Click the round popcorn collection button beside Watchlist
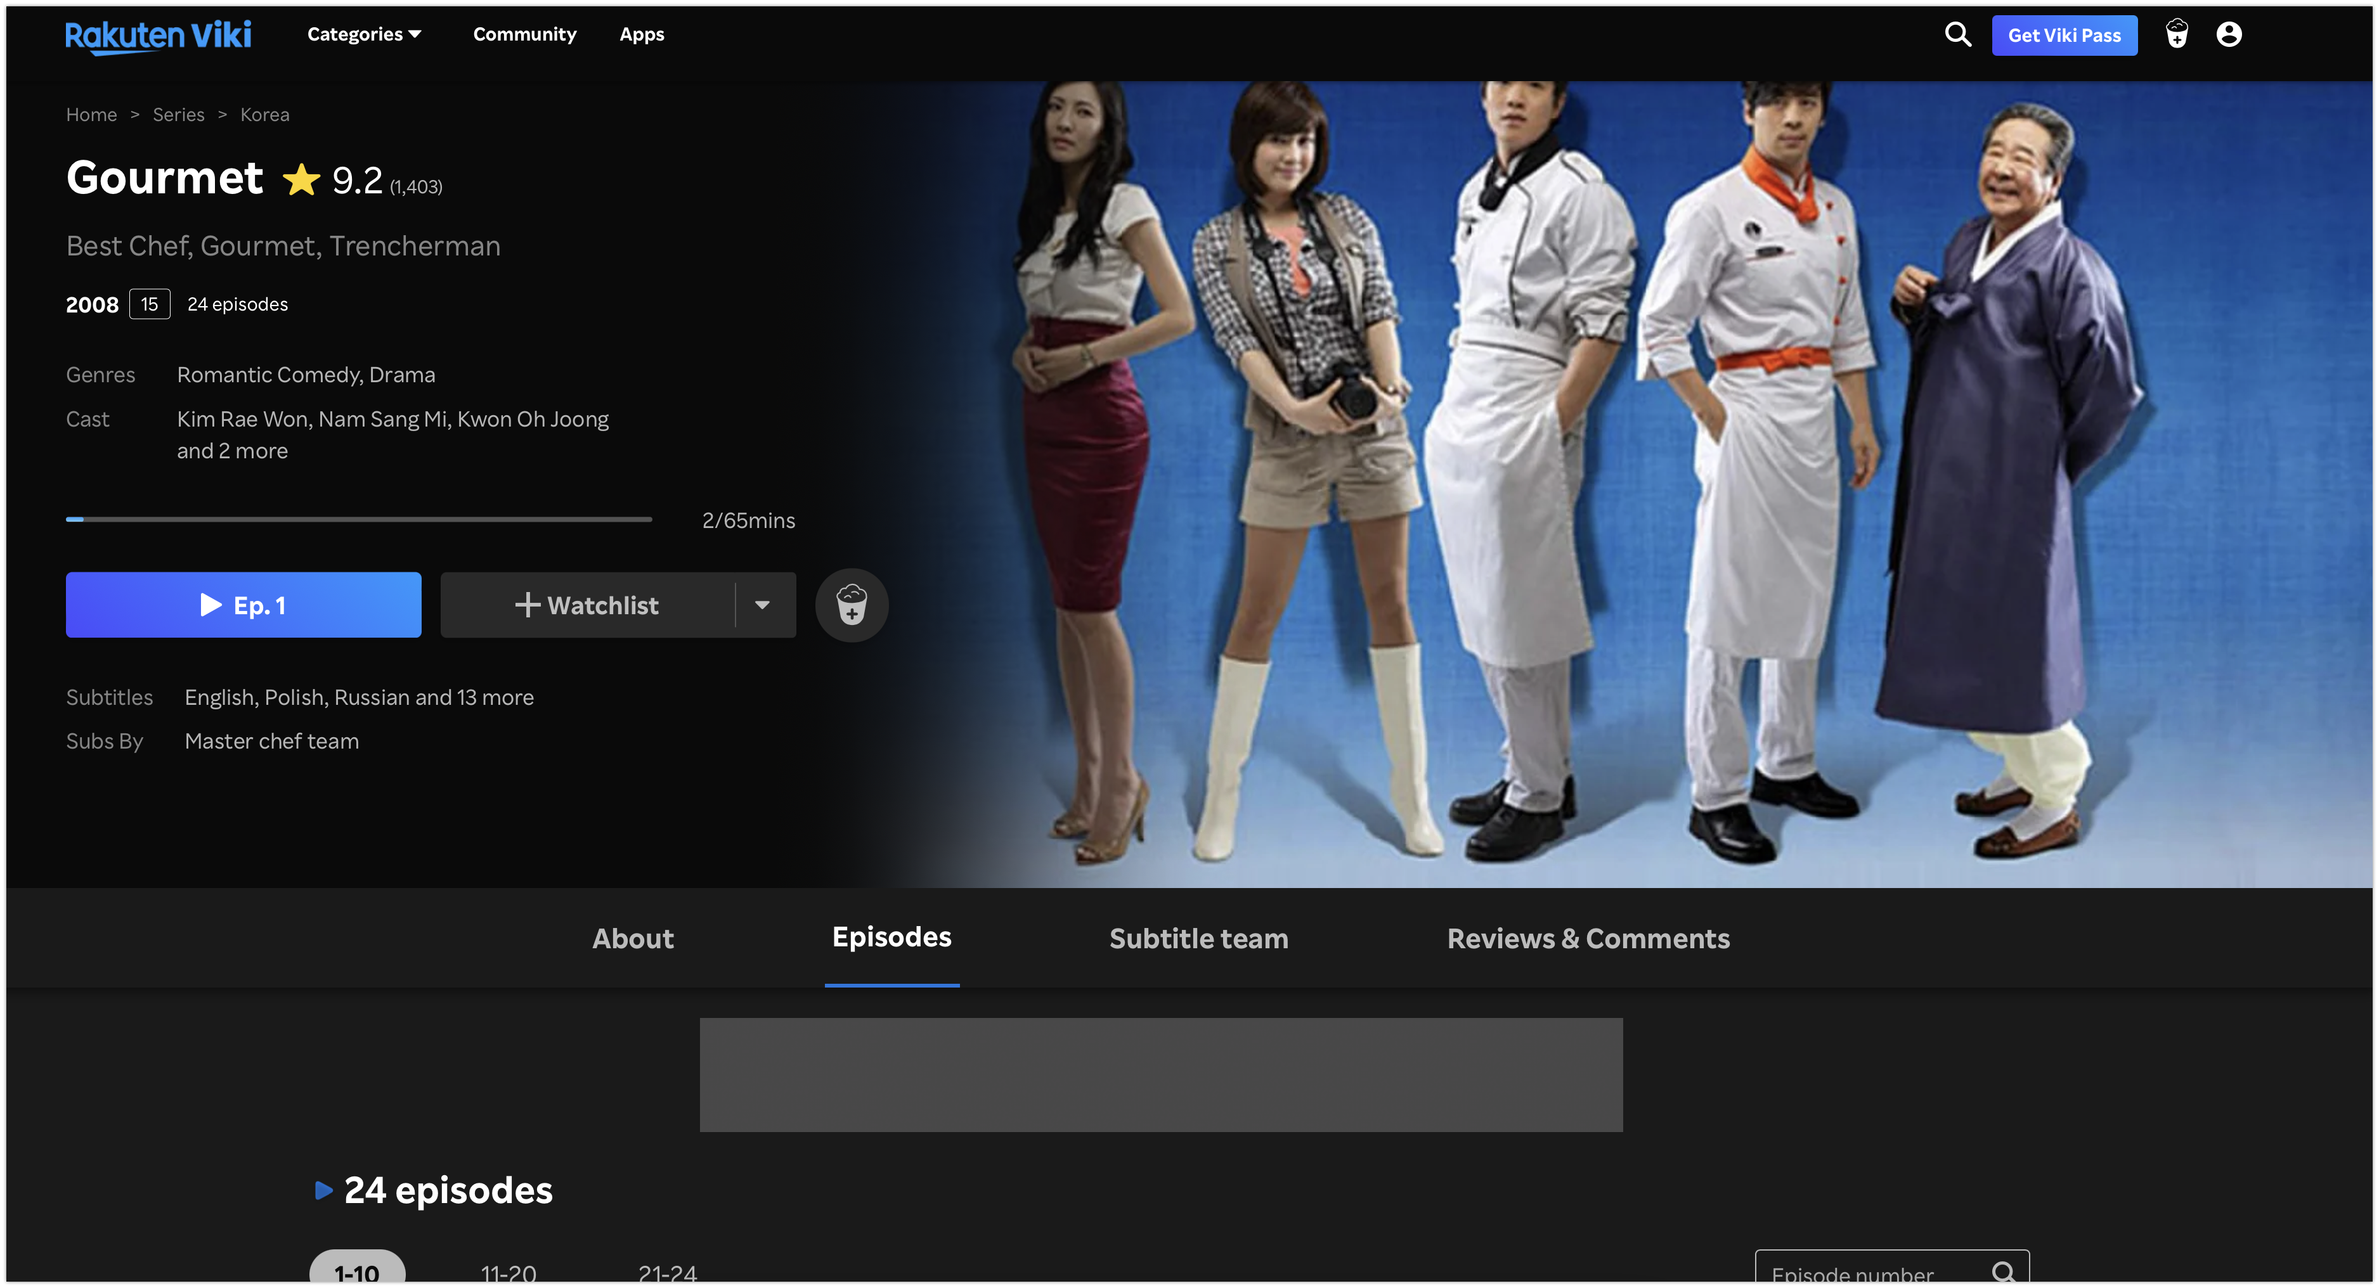 pos(850,605)
